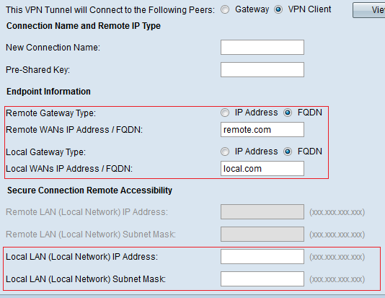Image resolution: width=385 pixels, height=298 pixels.
Task: Choose IP Address for Local Gateway Type
Action: tap(225, 152)
